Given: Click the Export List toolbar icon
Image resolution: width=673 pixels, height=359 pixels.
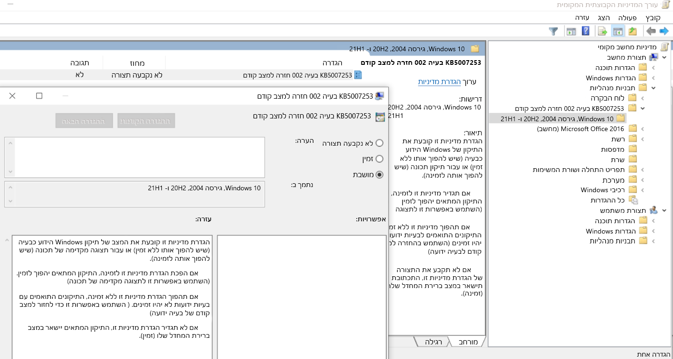Looking at the screenshot, I should pyautogui.click(x=602, y=31).
